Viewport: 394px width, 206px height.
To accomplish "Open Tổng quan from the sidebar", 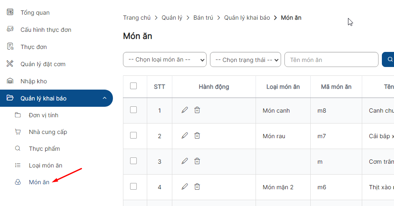I will [x=35, y=13].
